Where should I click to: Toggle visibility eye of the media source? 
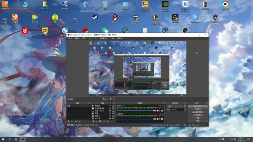[110, 106]
